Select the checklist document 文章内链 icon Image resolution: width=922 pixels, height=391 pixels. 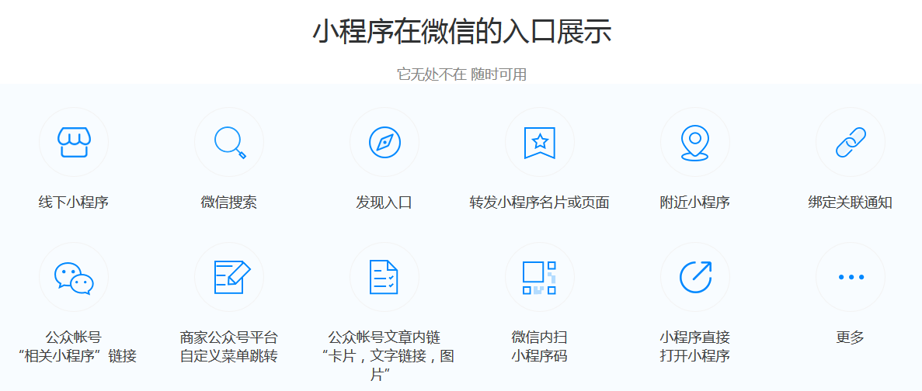(384, 277)
